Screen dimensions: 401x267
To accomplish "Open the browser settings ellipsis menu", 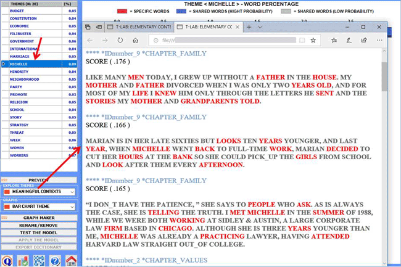I will point(379,40).
